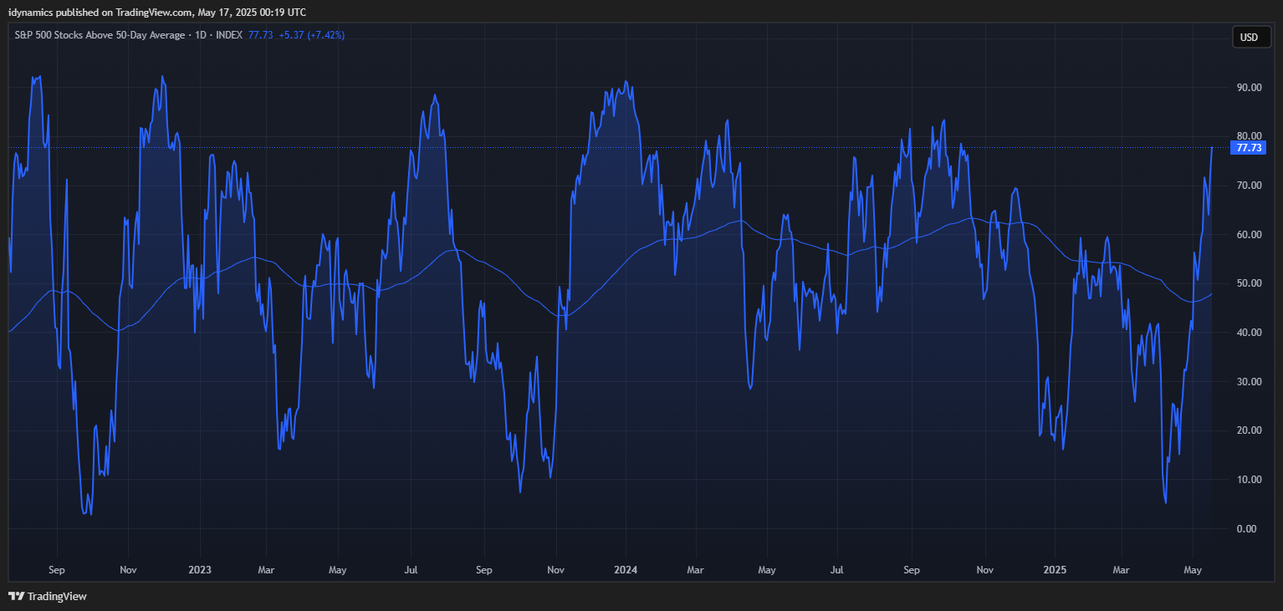Click the TradingView wordmark text in footer
Screen dimensions: 1283x611
click(57, 597)
